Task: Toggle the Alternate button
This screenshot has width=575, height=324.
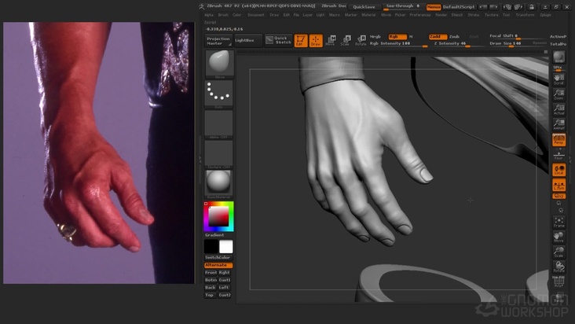Action: [218, 265]
